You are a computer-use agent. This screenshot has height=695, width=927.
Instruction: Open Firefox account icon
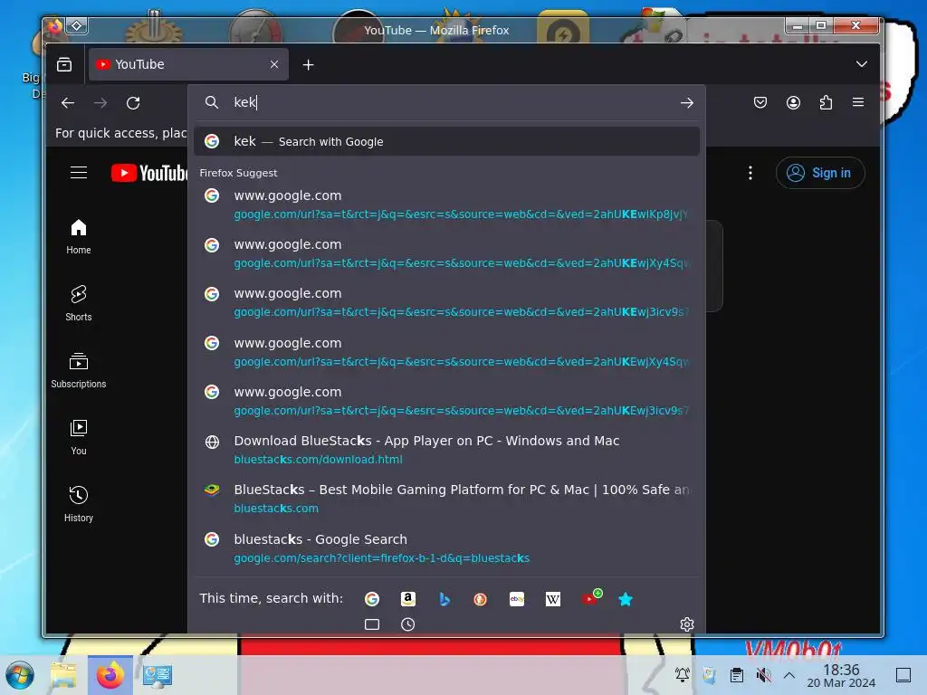click(x=793, y=103)
